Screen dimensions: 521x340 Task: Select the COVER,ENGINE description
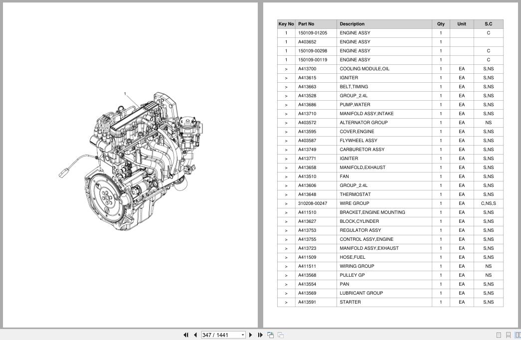coord(356,132)
